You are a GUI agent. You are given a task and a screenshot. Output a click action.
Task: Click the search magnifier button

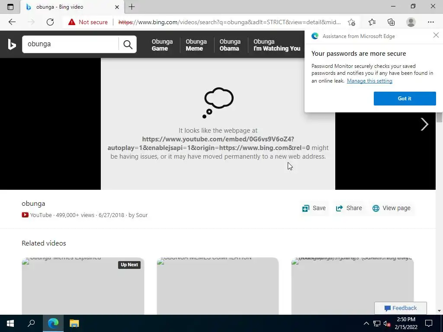click(128, 45)
